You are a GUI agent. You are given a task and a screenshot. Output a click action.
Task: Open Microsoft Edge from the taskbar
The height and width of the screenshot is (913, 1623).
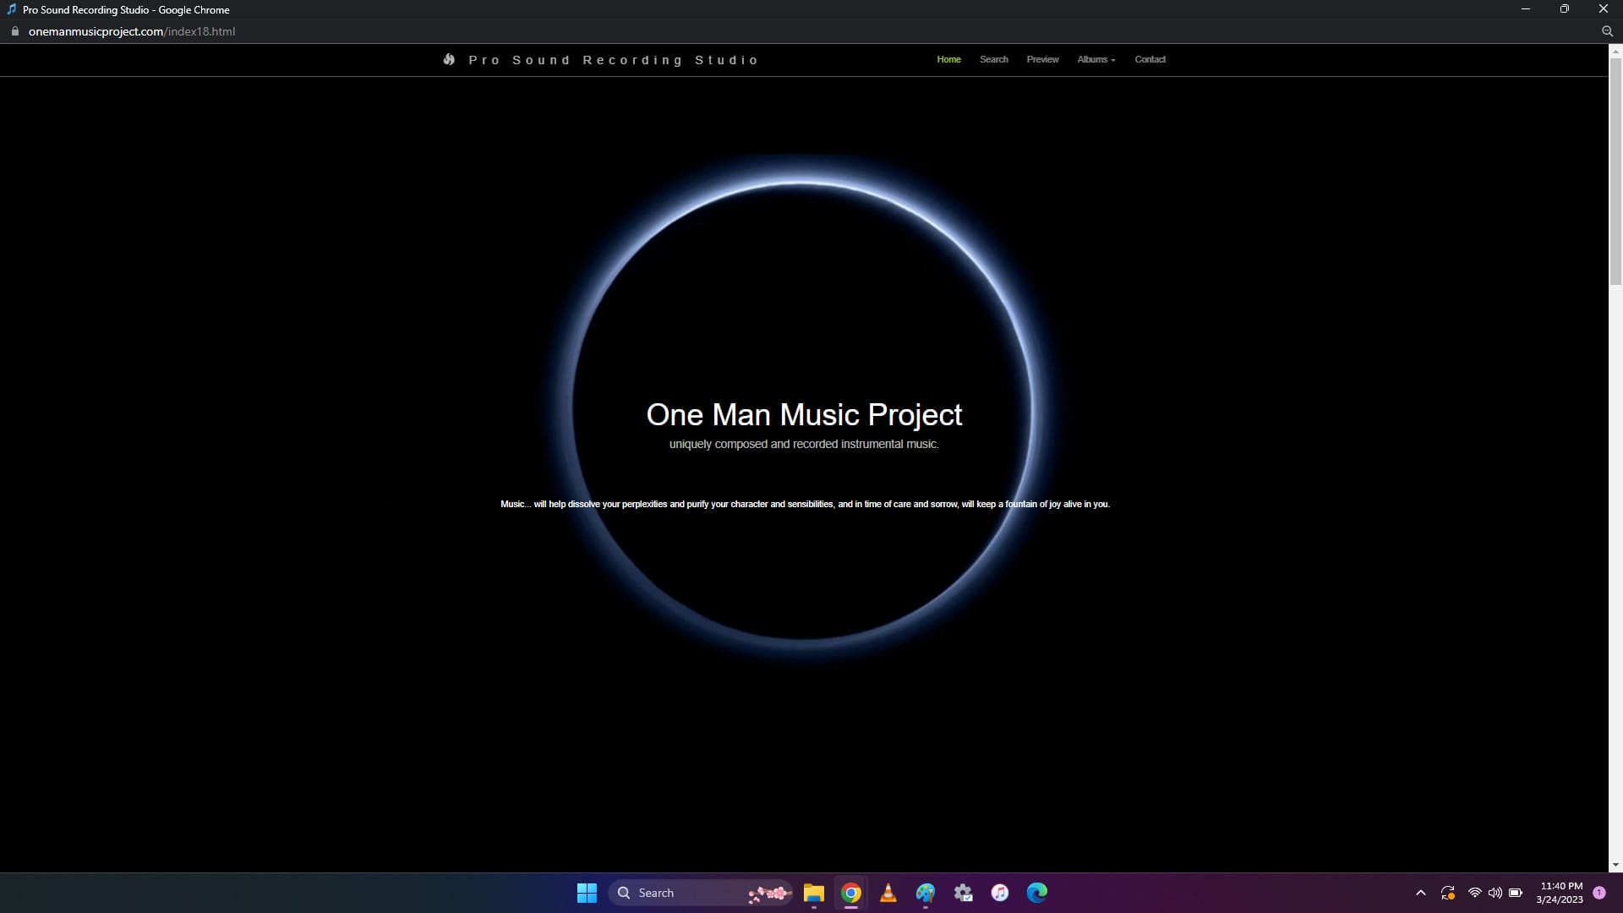(1037, 893)
